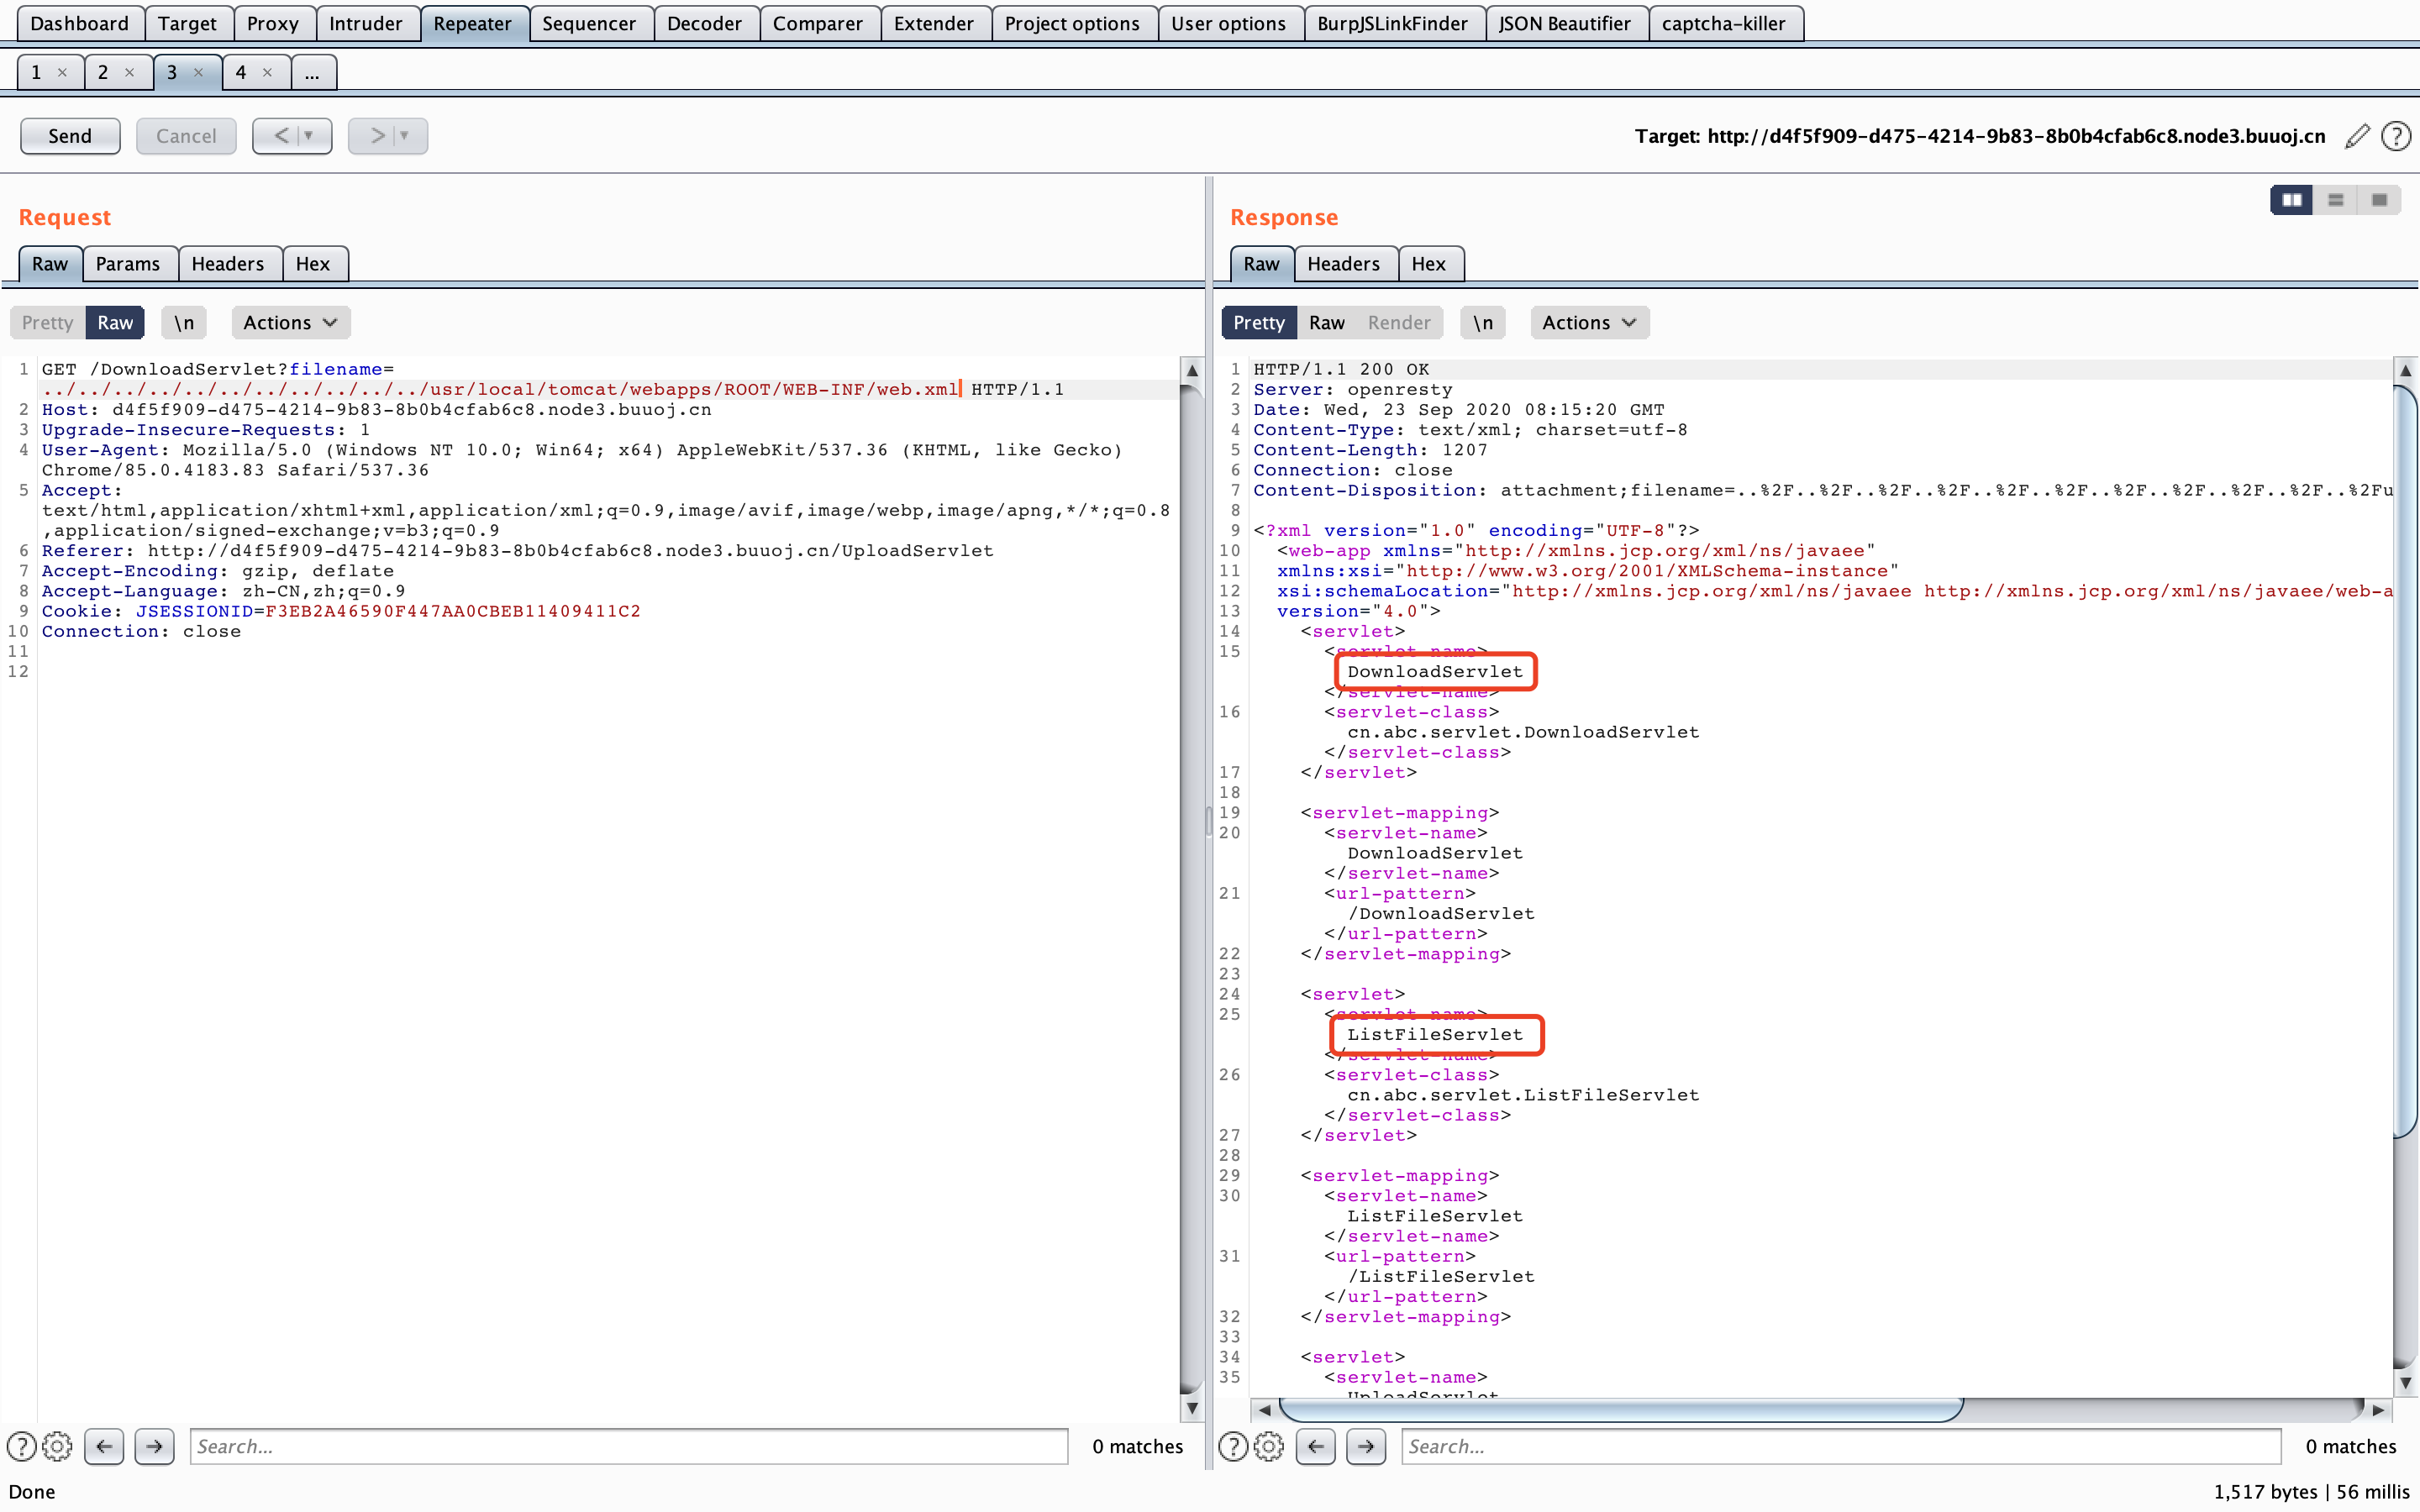The image size is (2420, 1512).
Task: Select the side-by-side layout view icon
Action: click(x=2291, y=200)
